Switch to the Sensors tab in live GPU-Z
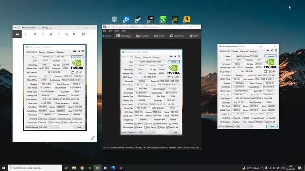The width and height of the screenshot is (305, 171). tap(235, 51)
